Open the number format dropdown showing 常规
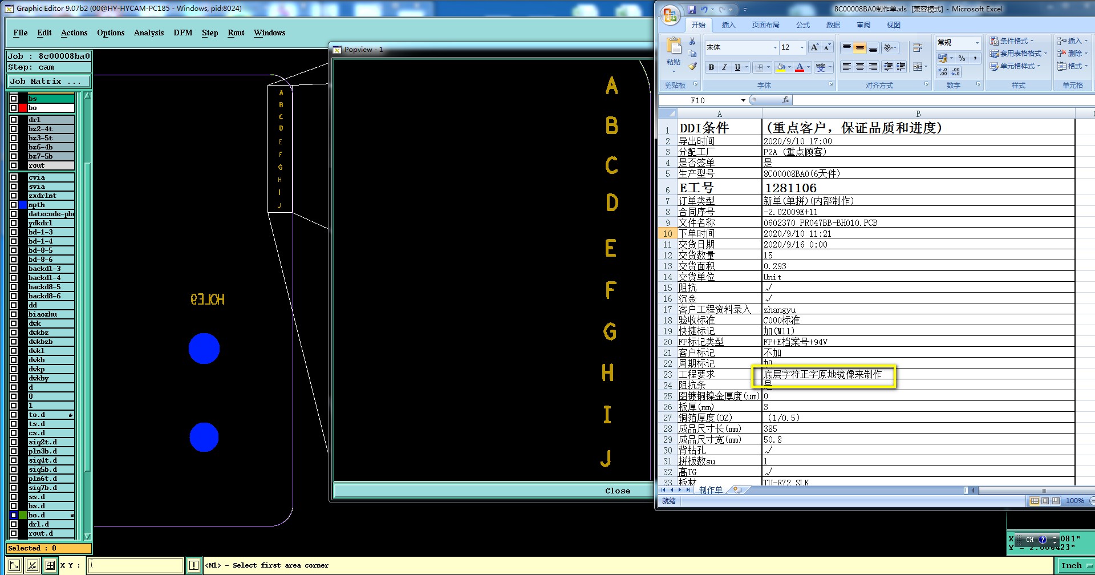 click(x=977, y=43)
